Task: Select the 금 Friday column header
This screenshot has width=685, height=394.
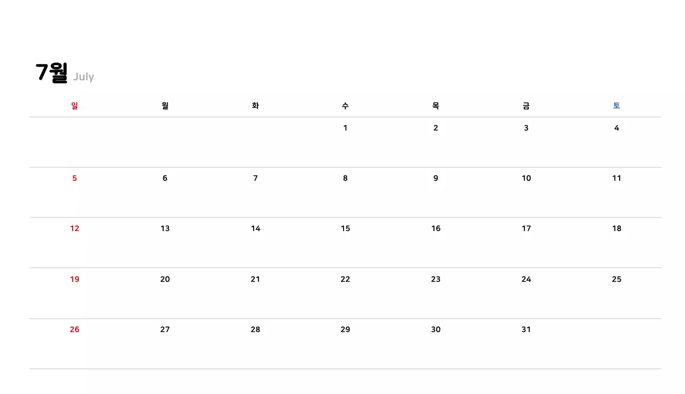Action: pos(526,106)
